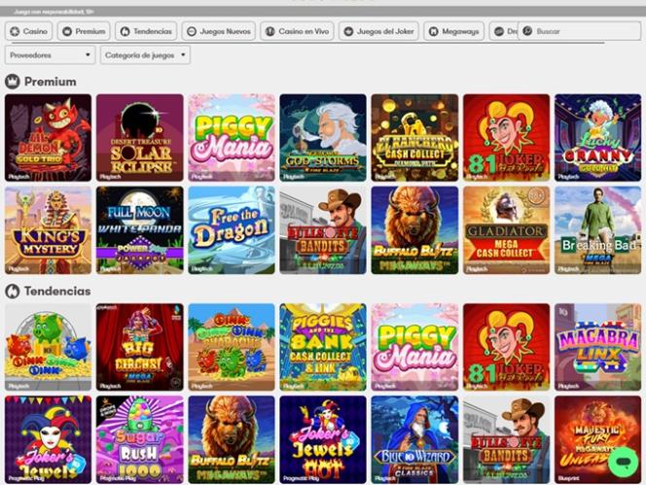The width and height of the screenshot is (646, 485).
Task: Click the search magnifier icon in Buscar
Action: pyautogui.click(x=527, y=31)
